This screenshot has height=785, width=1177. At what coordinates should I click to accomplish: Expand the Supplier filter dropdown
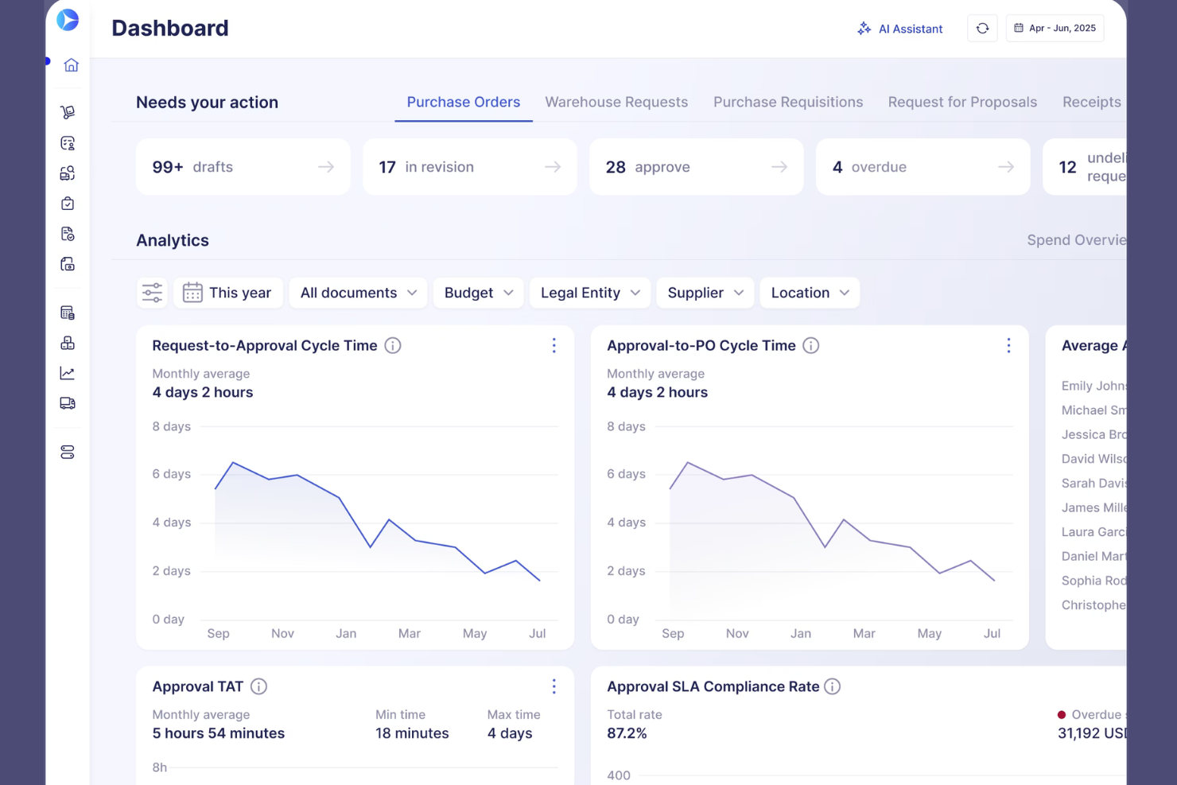pyautogui.click(x=705, y=293)
